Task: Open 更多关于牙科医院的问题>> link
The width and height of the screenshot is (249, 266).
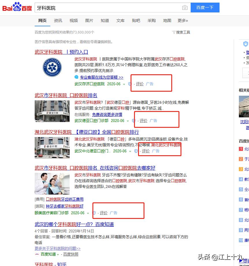Action: pyautogui.click(x=58, y=248)
